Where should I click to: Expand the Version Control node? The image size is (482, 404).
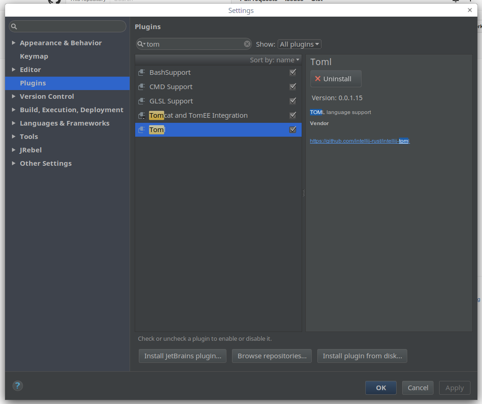point(13,96)
